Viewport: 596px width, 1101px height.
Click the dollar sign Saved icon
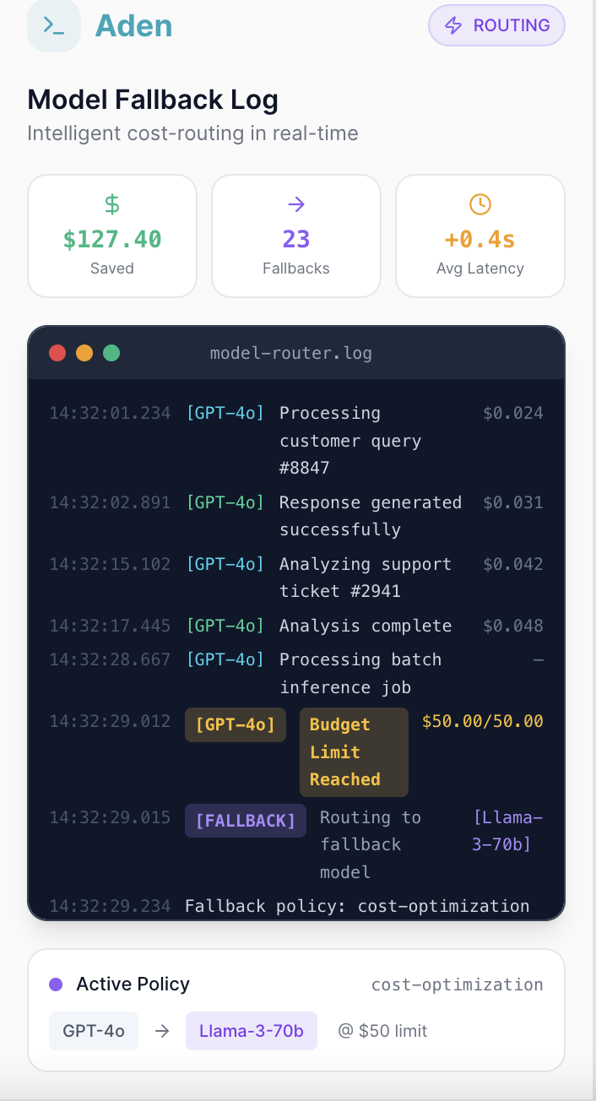[112, 203]
